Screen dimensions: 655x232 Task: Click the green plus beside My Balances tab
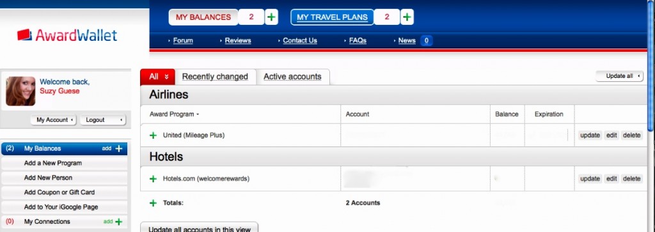point(271,17)
